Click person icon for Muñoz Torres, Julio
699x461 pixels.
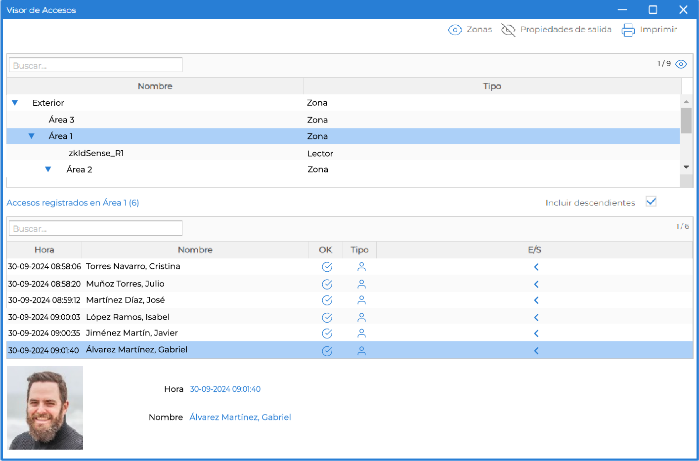point(362,284)
